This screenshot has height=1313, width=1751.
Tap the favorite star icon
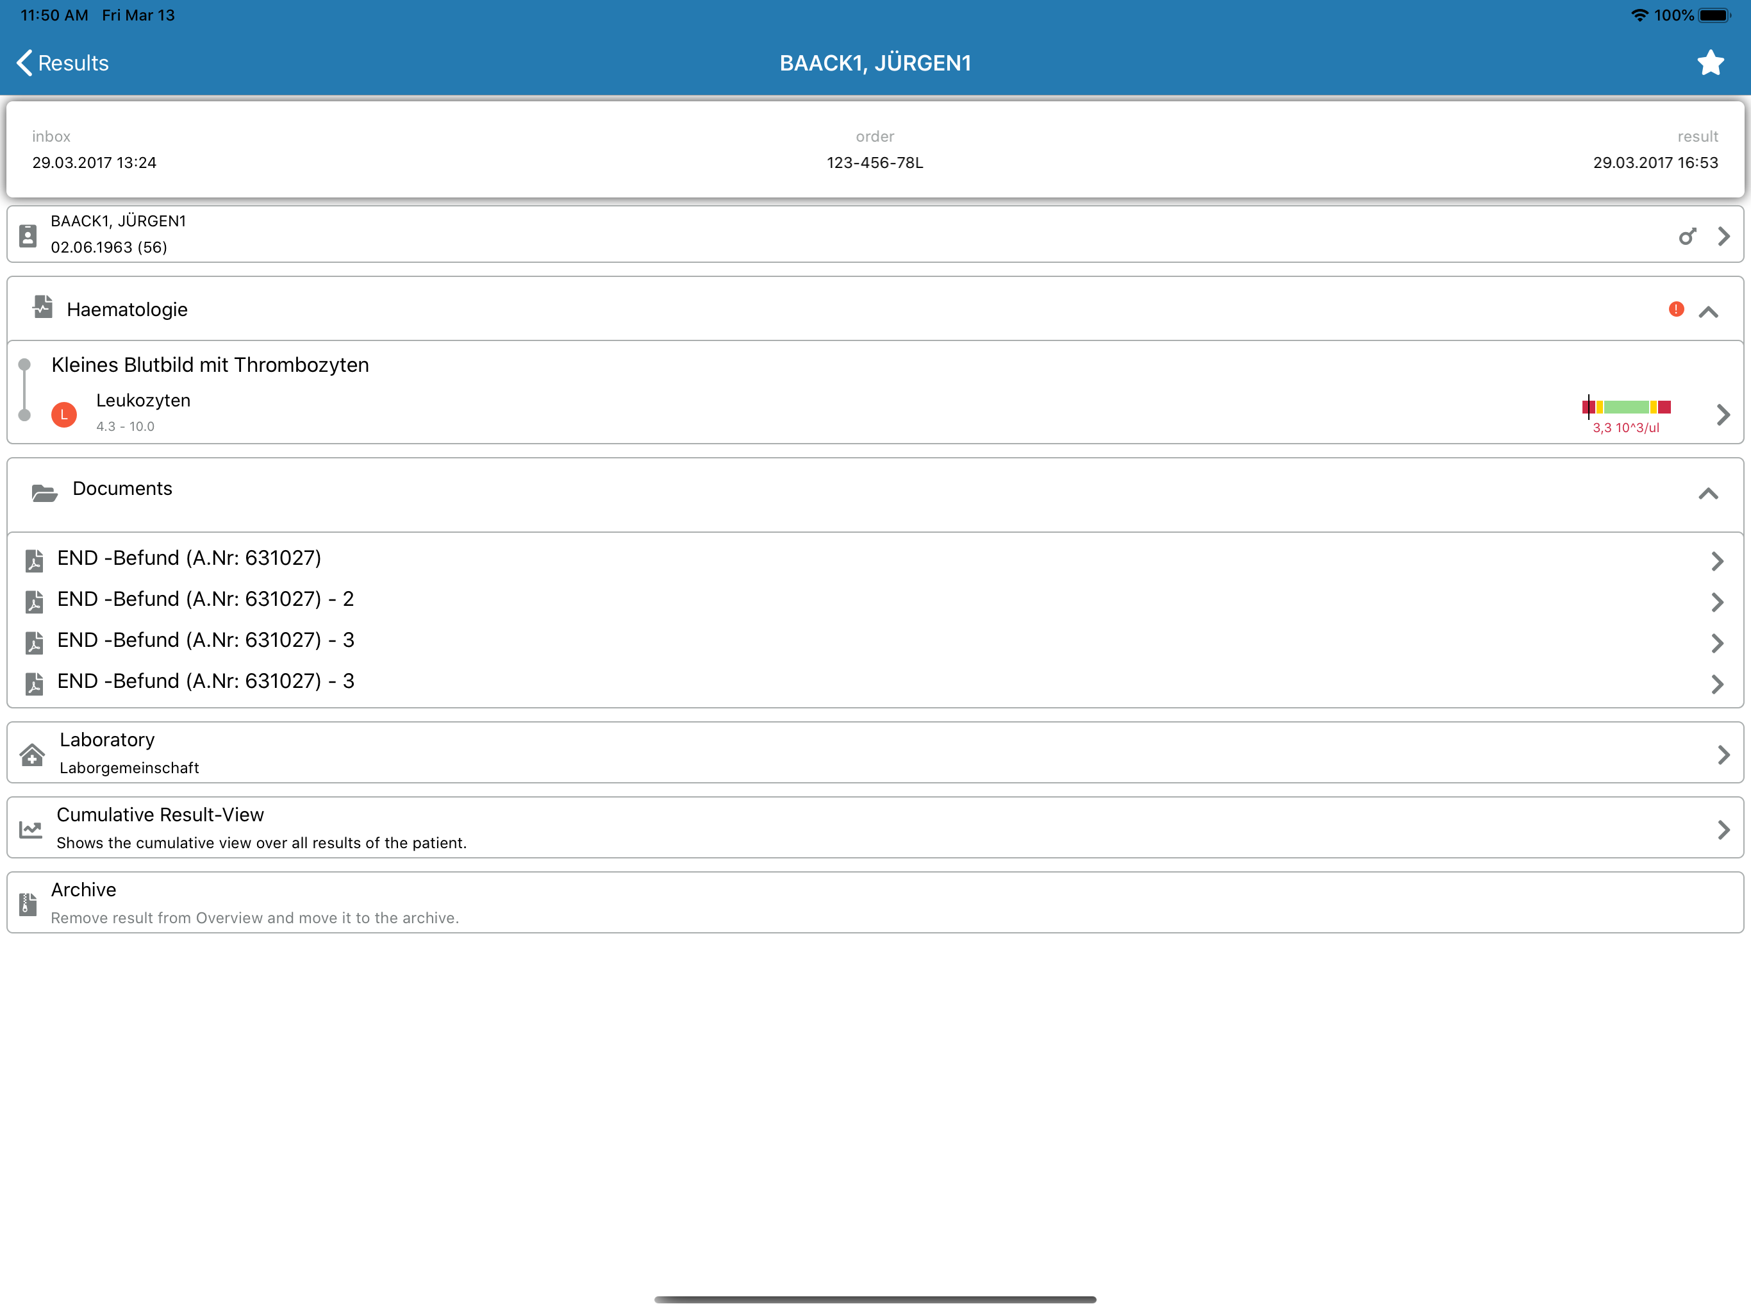click(1710, 63)
